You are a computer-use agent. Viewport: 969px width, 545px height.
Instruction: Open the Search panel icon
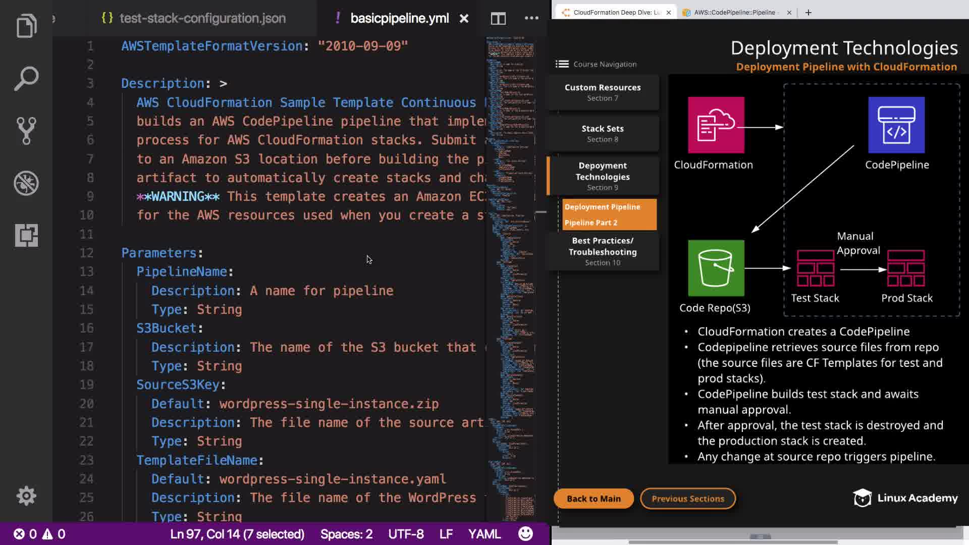[26, 78]
